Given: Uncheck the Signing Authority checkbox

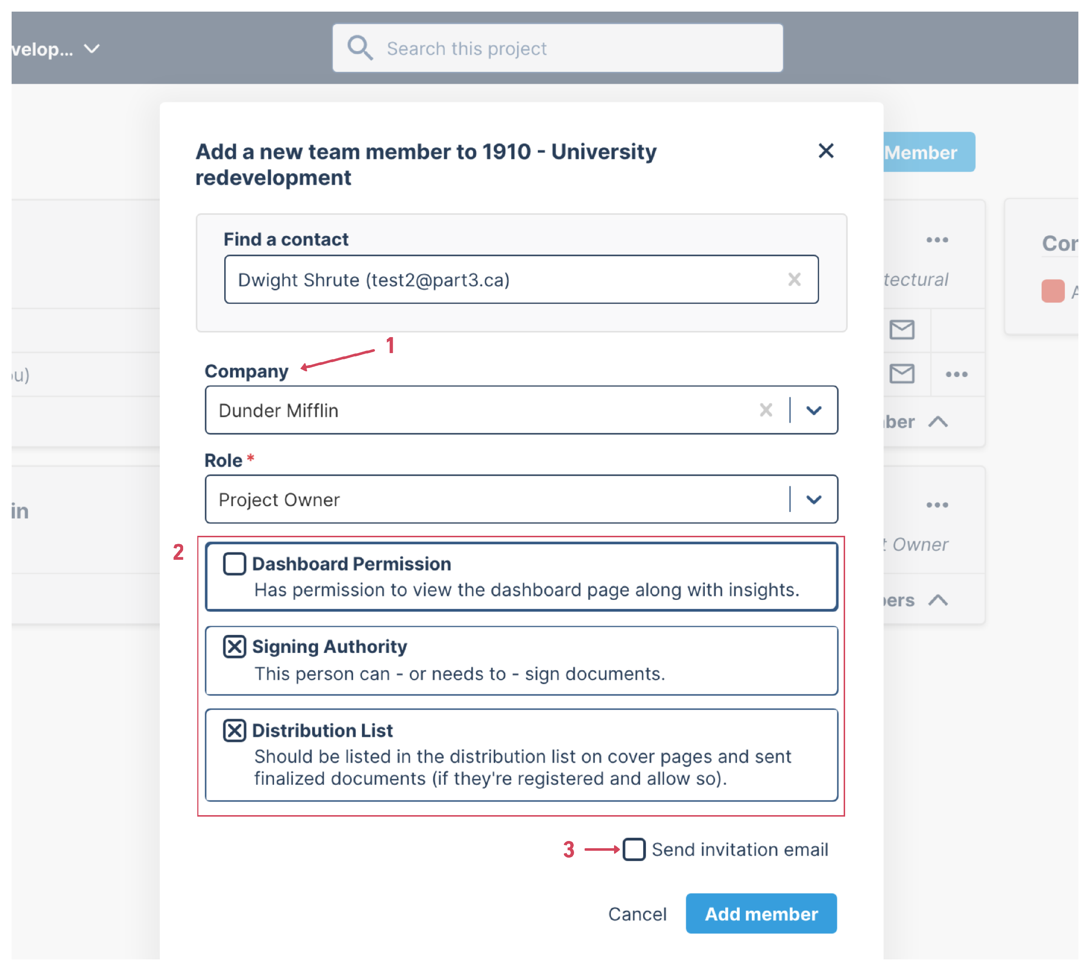Looking at the screenshot, I should (234, 647).
